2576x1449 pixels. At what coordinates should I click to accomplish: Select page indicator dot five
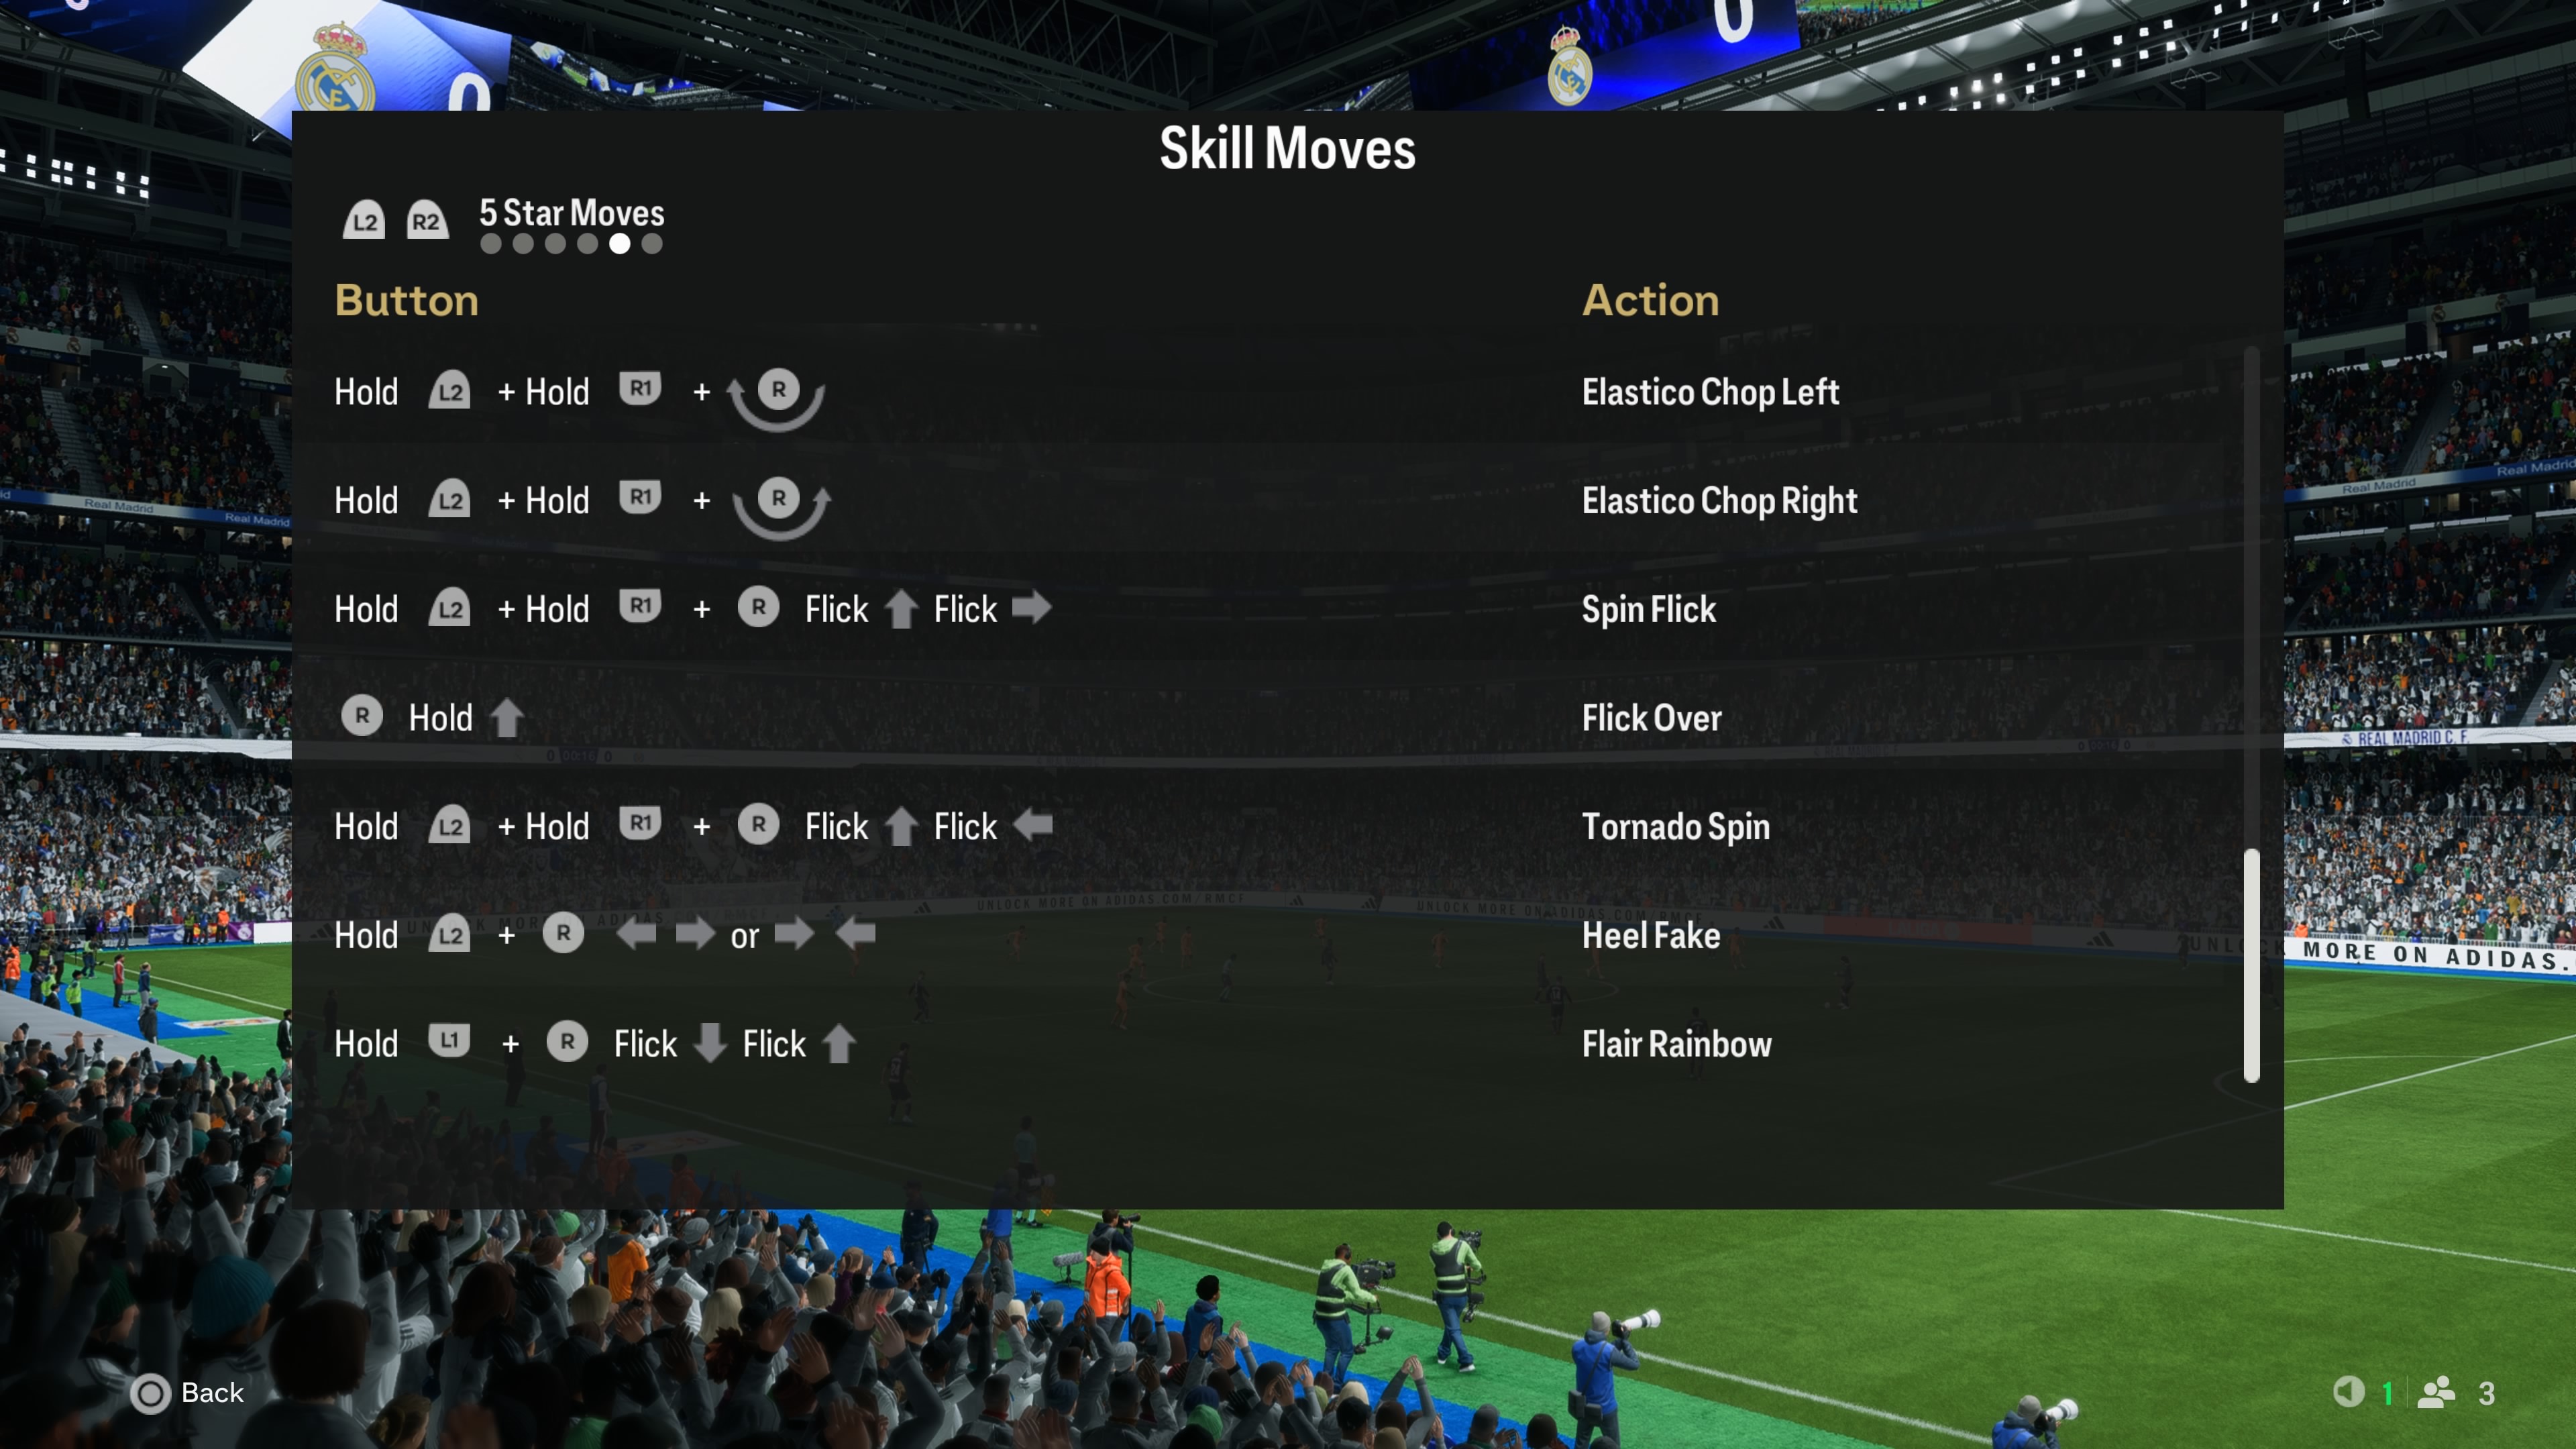click(616, 244)
